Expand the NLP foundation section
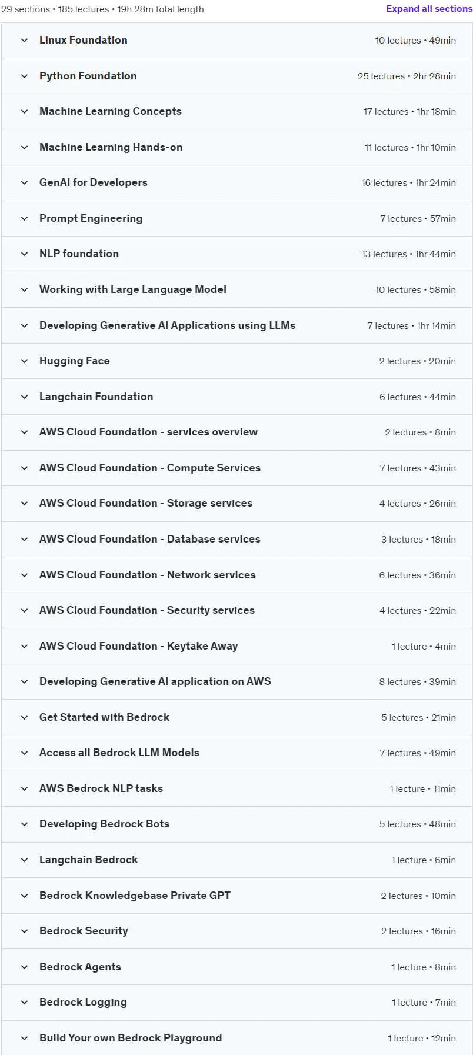Screen dimensions: 473x1055 click(236, 254)
